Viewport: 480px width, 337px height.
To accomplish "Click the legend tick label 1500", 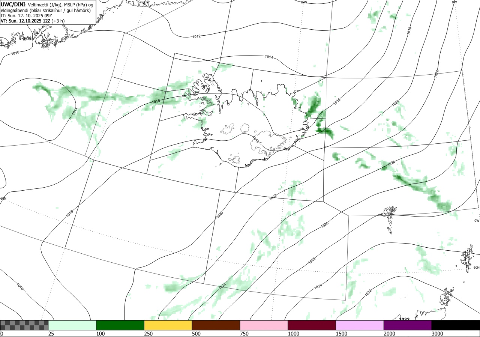I will click(x=342, y=334).
